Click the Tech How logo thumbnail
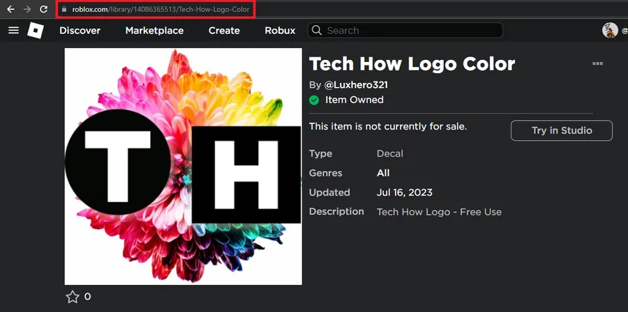628x312 pixels. pyautogui.click(x=184, y=166)
